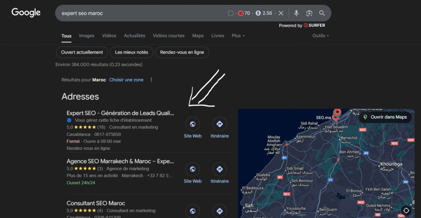Click 'Ouvrir dans Maps' button on the map
Image resolution: width=421 pixels, height=218 pixels.
(x=385, y=117)
